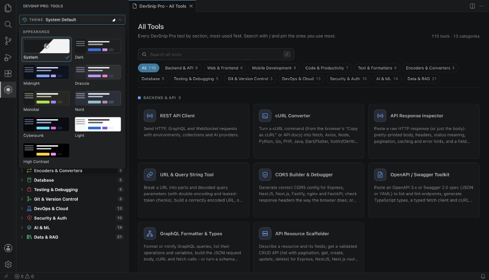Click the errors and warnings status indicator
489x280 pixels.
[24, 276]
